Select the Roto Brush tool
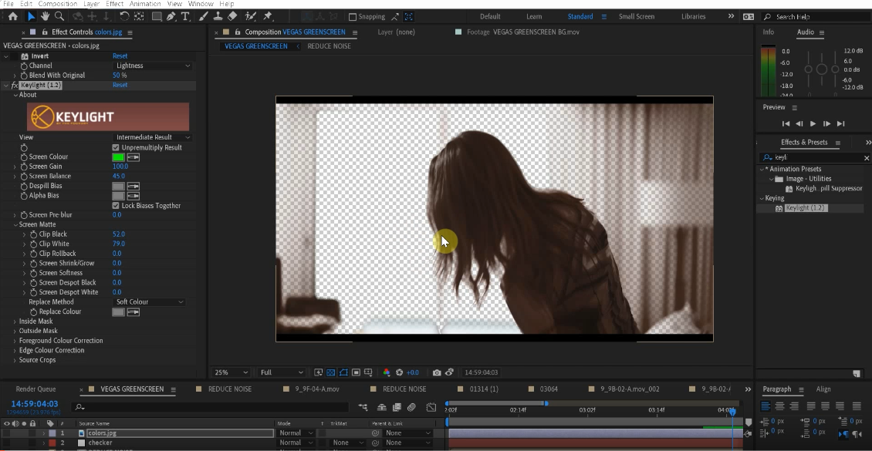872x451 pixels. [250, 17]
